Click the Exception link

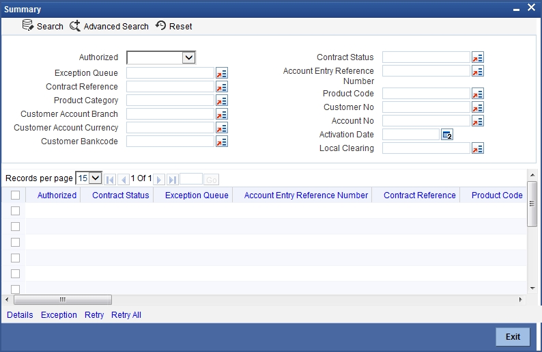click(x=59, y=315)
